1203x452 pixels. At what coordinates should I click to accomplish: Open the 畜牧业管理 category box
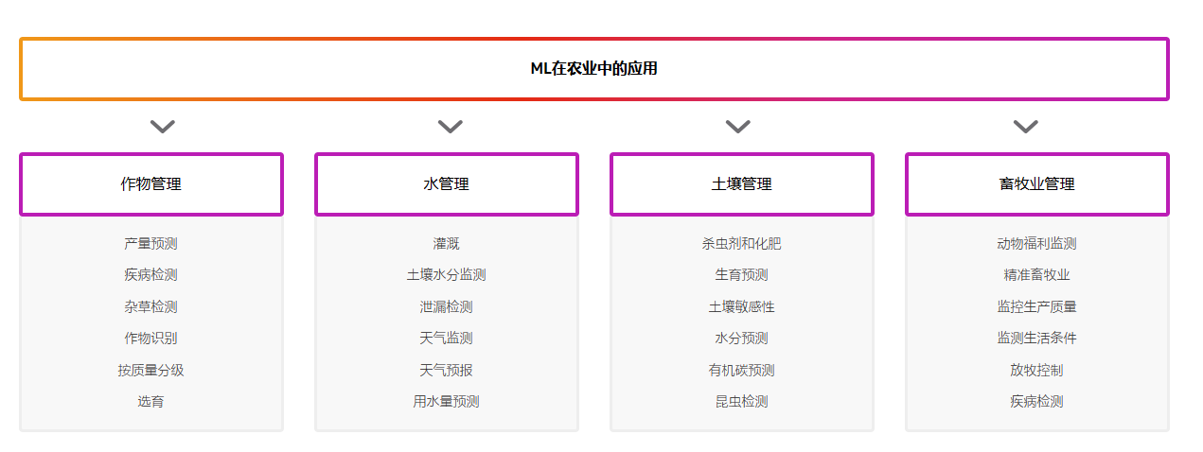tap(1037, 184)
